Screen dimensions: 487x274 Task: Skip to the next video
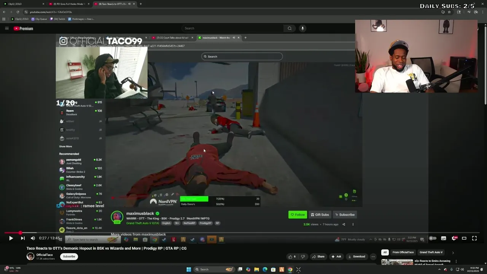point(22,238)
